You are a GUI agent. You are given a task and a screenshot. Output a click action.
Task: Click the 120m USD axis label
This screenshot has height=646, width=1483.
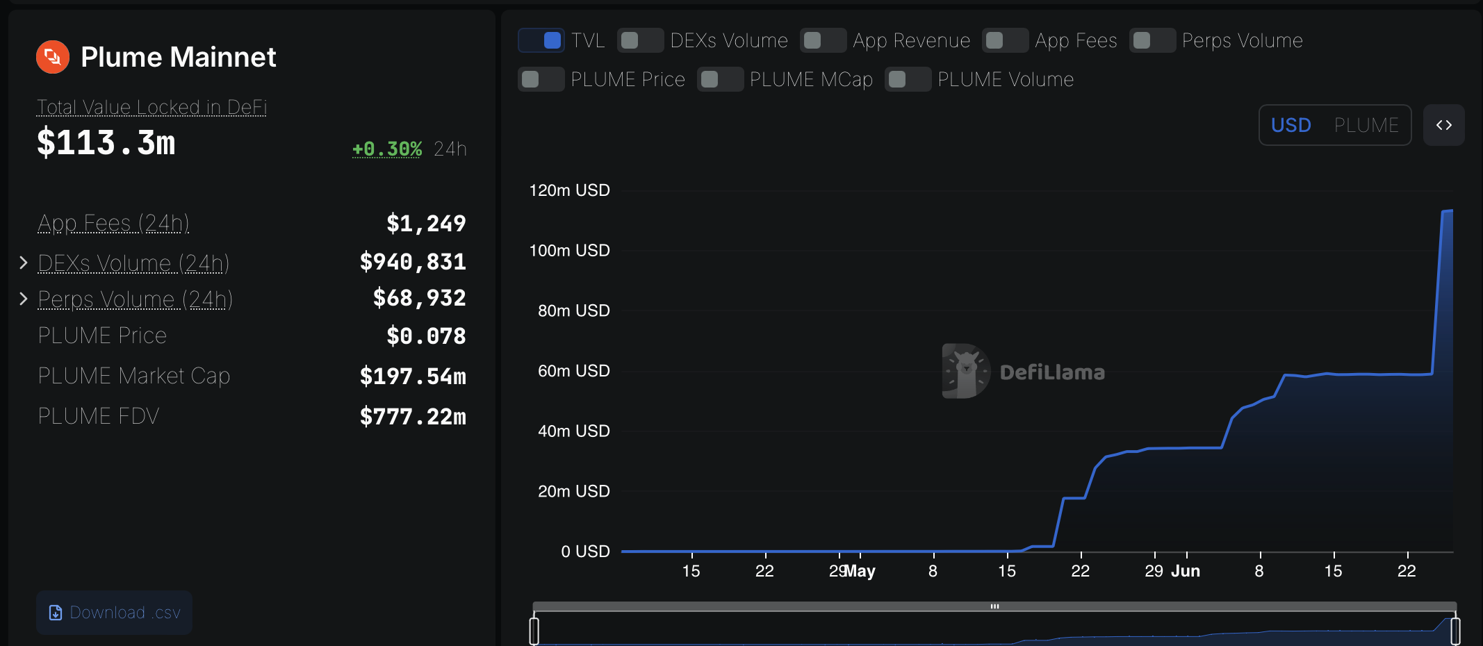click(569, 190)
